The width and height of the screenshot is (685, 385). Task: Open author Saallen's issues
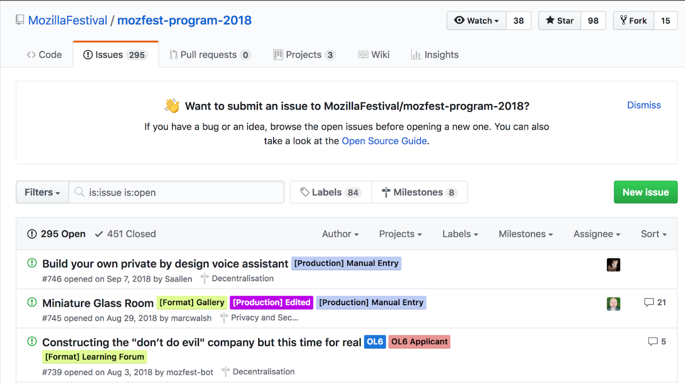click(x=178, y=279)
